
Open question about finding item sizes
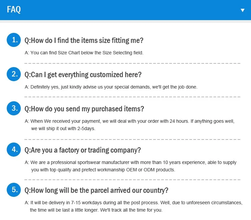coord(84,41)
